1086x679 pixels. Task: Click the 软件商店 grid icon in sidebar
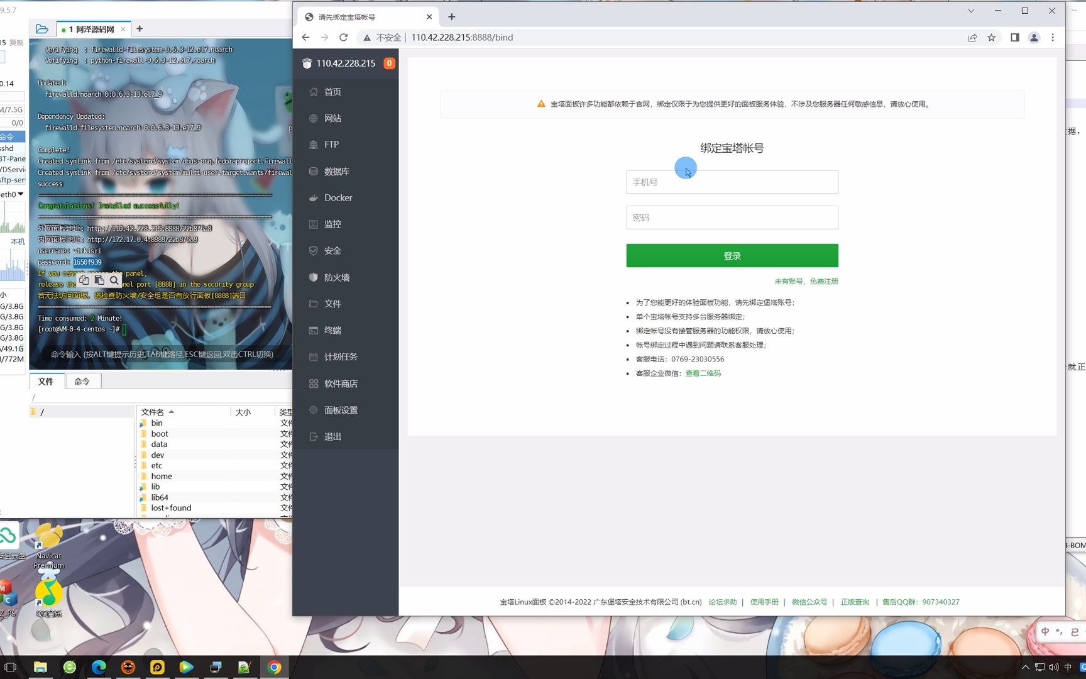314,384
